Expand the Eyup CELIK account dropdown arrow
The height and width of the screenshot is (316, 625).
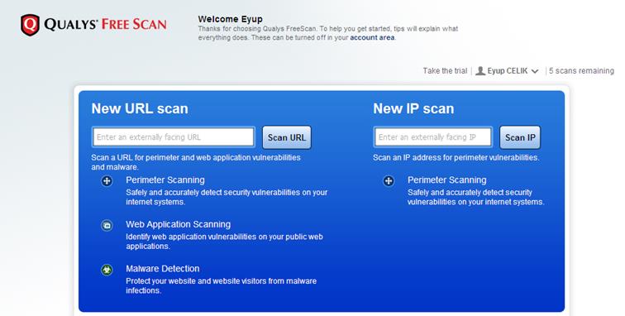(x=535, y=71)
